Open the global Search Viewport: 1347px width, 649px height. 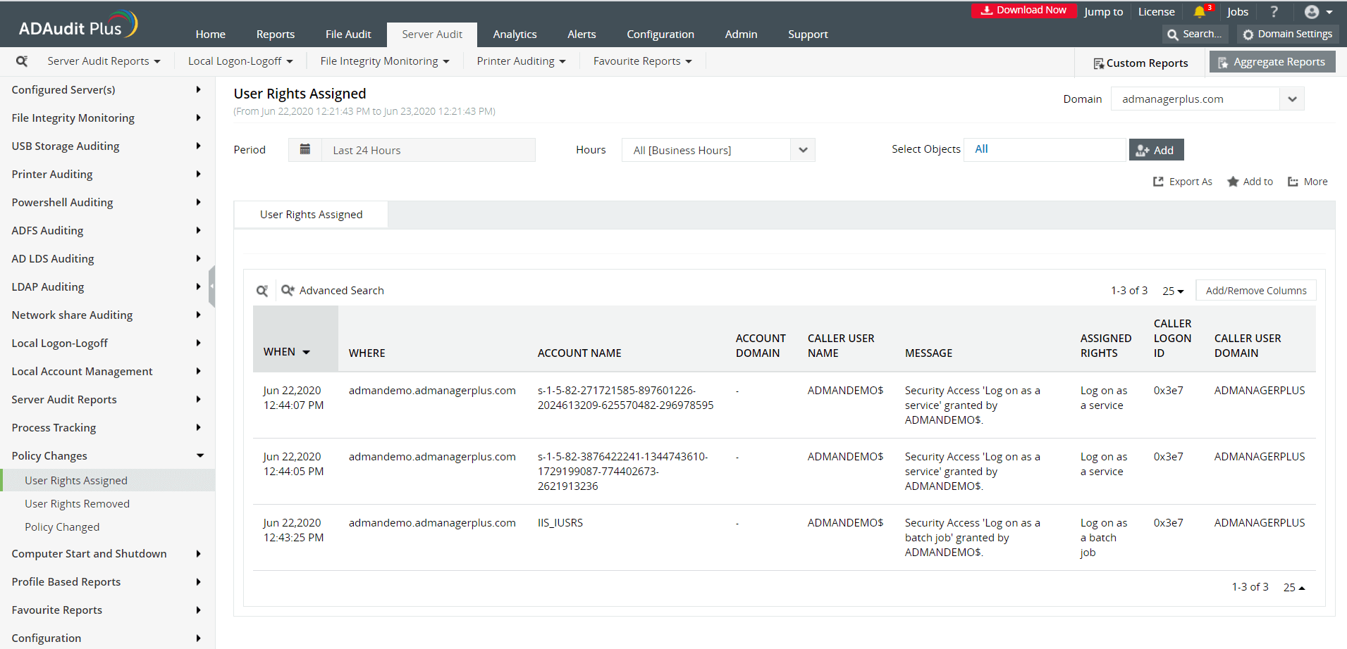(1194, 34)
